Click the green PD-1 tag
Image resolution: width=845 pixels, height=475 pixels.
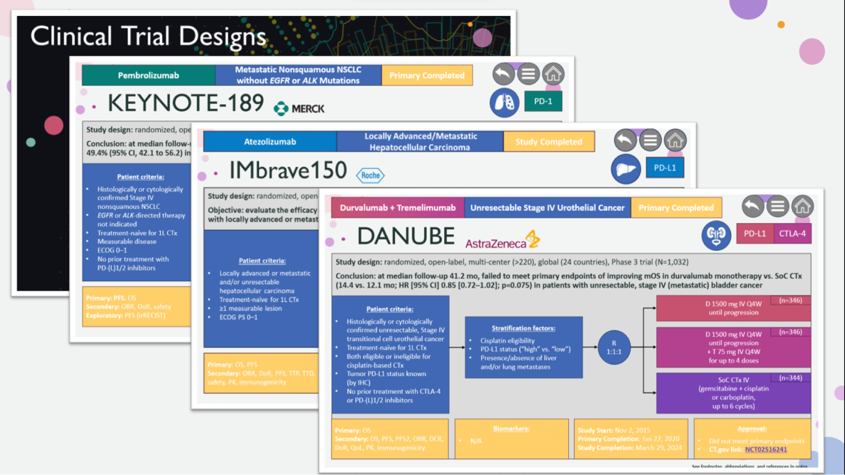tap(543, 101)
